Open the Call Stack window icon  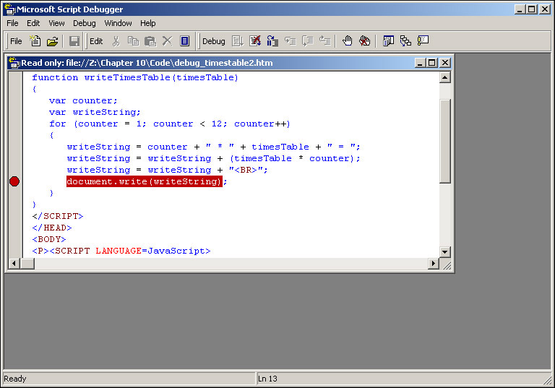[405, 41]
